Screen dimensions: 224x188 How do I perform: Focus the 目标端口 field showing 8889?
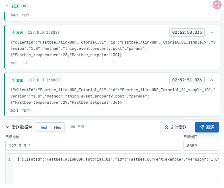tap(201, 146)
